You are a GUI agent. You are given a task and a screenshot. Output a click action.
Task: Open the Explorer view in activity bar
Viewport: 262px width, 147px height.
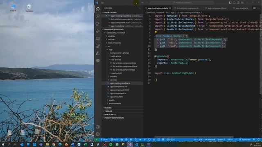pyautogui.click(x=98, y=9)
